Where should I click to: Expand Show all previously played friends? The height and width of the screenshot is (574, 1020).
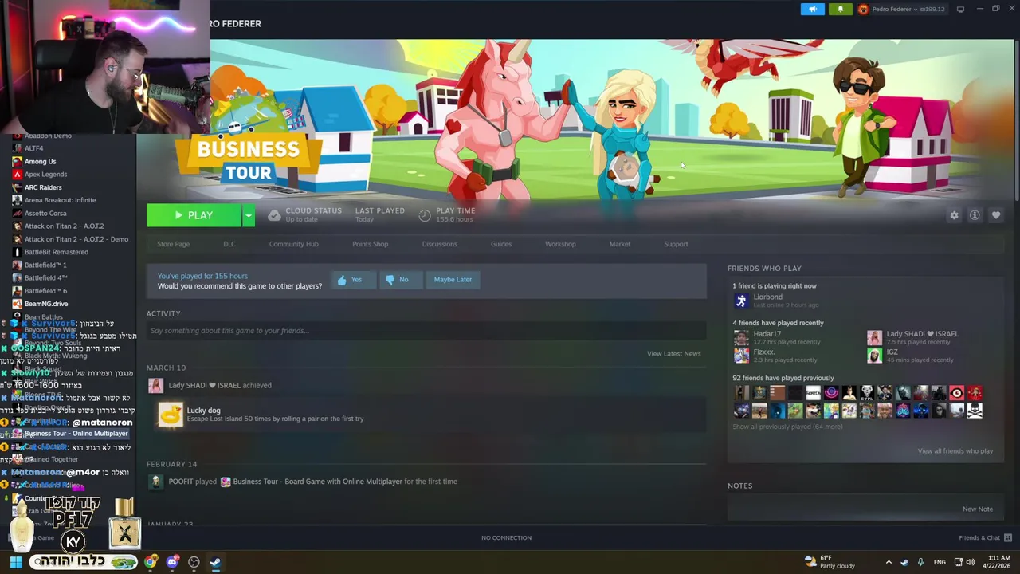point(787,427)
